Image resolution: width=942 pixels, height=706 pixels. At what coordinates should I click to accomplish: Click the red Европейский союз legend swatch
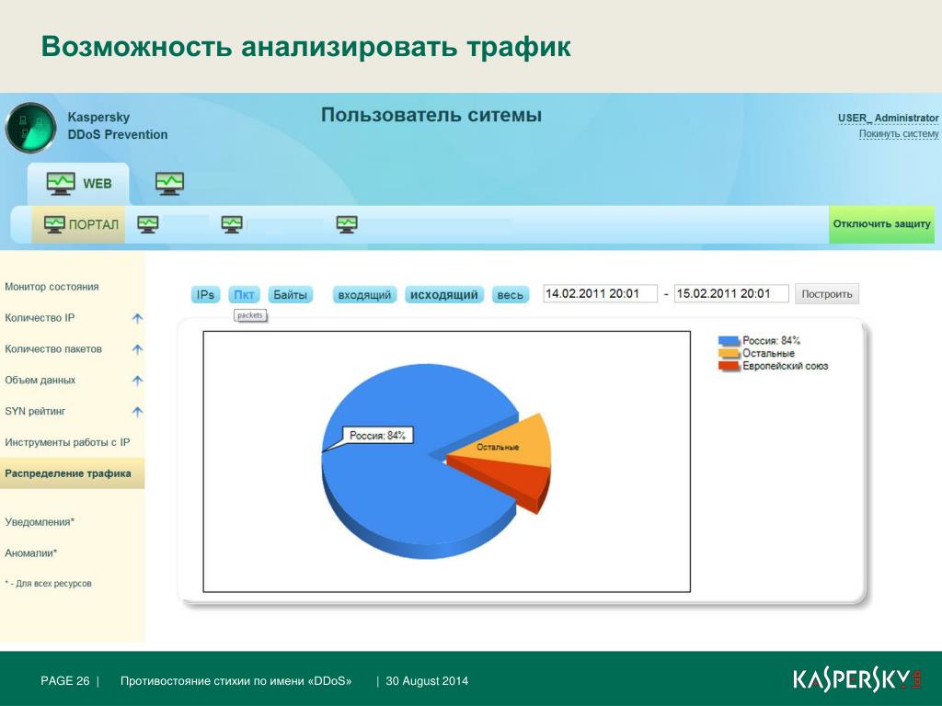pyautogui.click(x=729, y=366)
